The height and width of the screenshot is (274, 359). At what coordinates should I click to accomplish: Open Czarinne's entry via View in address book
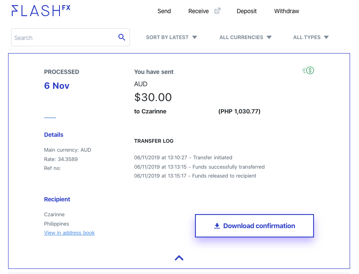[69, 233]
